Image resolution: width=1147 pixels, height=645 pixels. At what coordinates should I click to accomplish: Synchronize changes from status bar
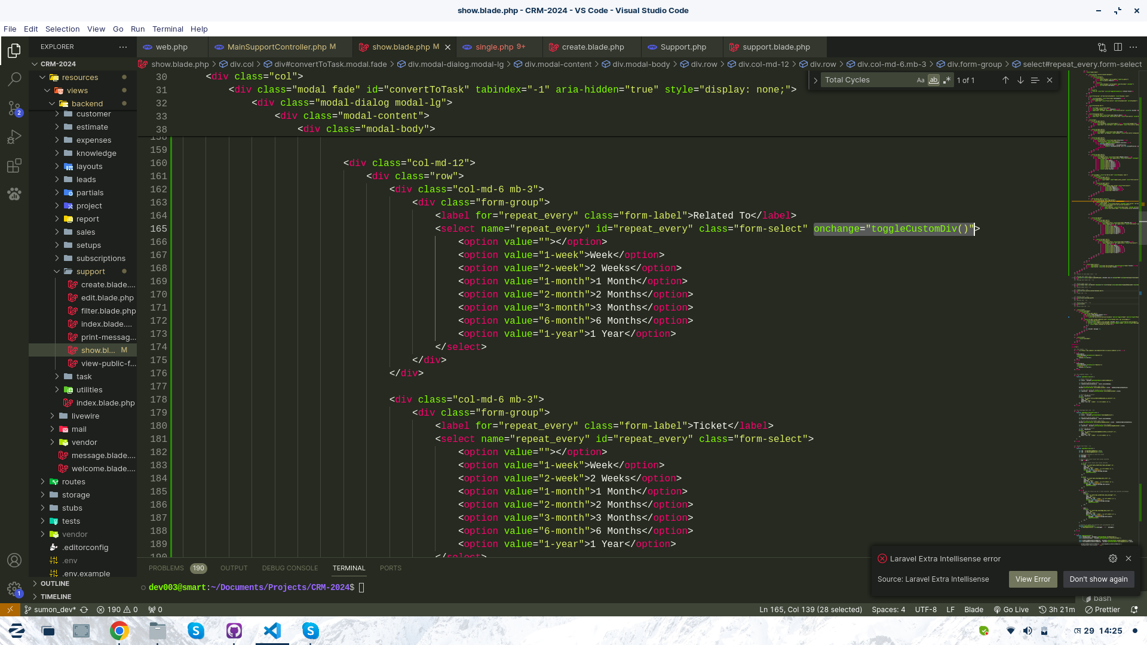coord(84,610)
